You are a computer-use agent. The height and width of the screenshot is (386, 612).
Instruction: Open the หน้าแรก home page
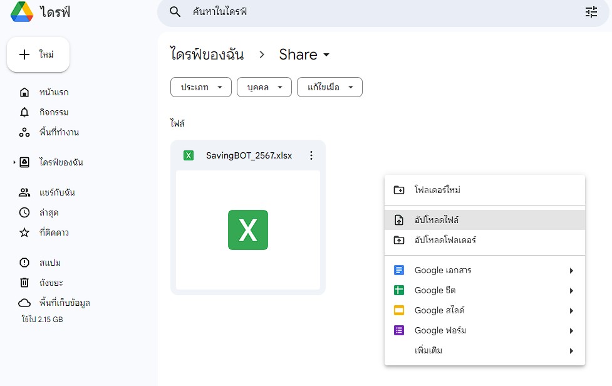(x=53, y=92)
